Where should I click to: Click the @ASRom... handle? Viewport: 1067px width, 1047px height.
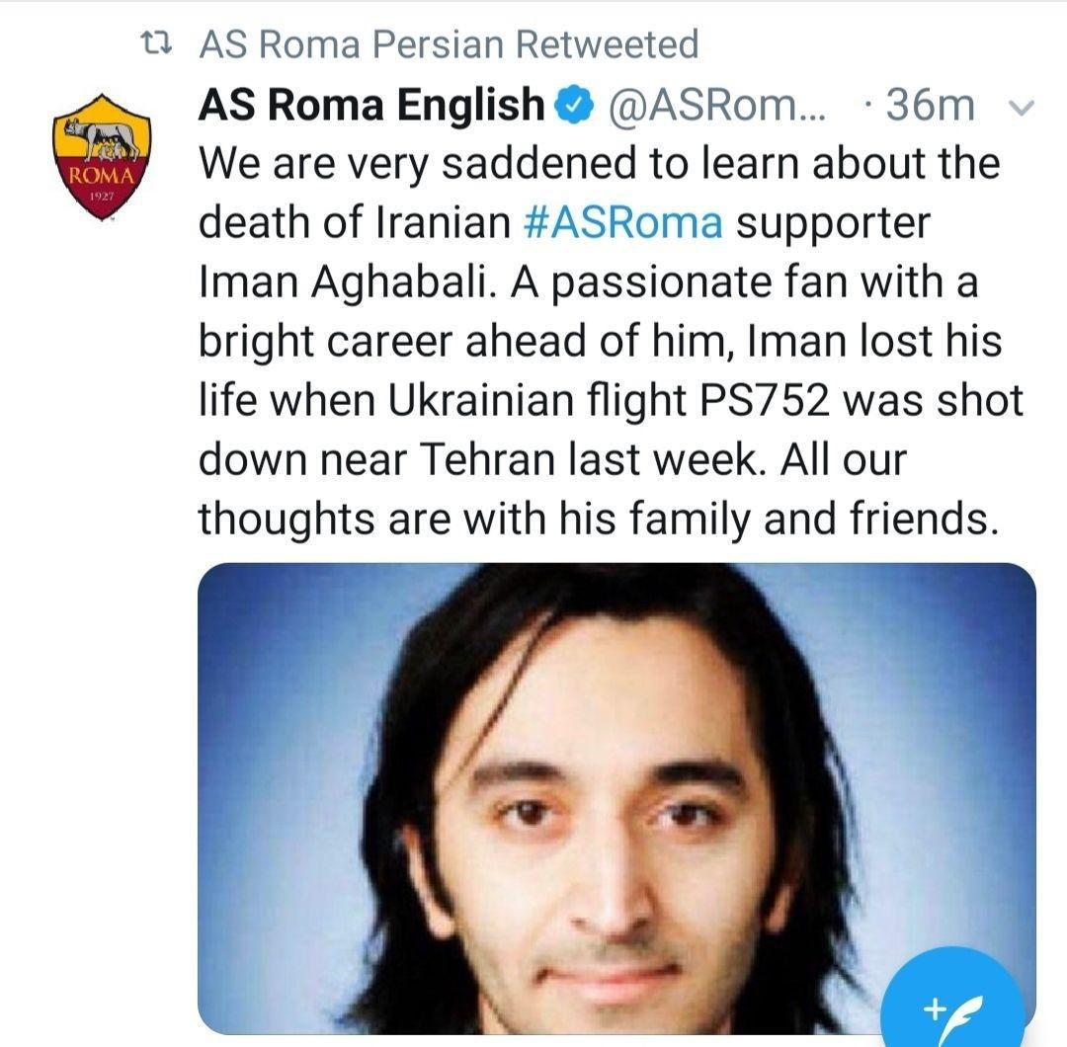(716, 106)
